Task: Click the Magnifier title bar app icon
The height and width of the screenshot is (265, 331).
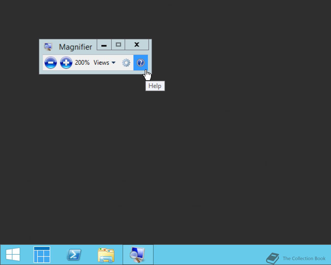Action: pyautogui.click(x=48, y=47)
